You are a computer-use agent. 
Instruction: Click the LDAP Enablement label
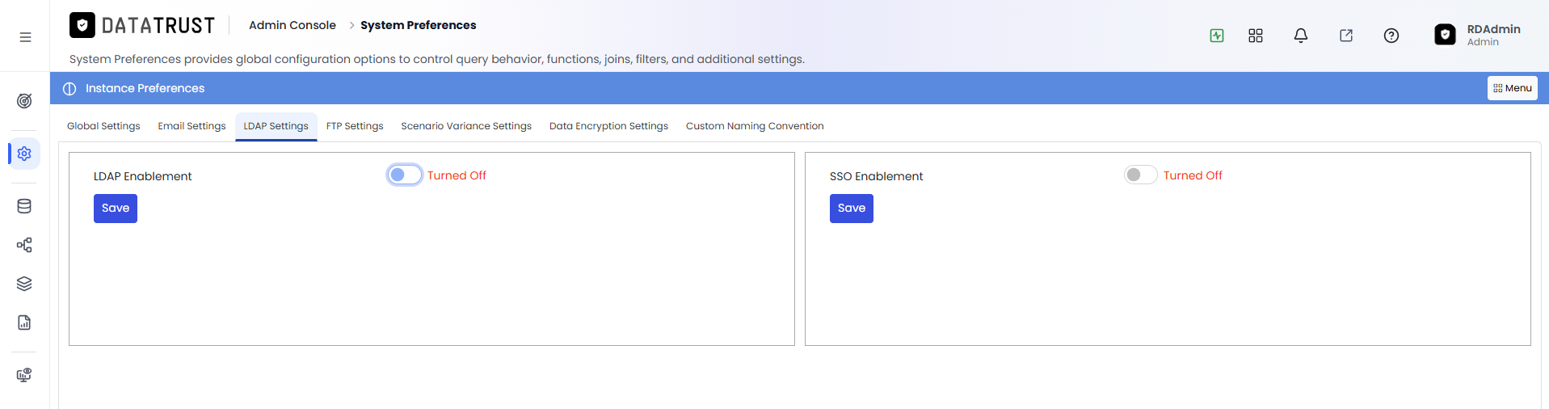pyautogui.click(x=143, y=176)
